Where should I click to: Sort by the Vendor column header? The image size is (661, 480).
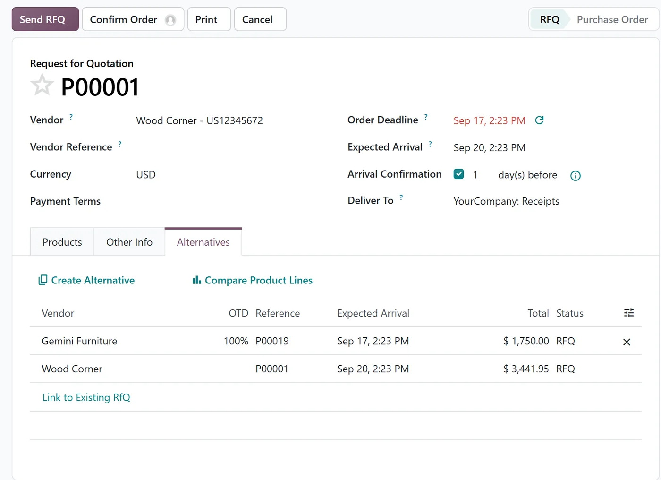tap(58, 313)
